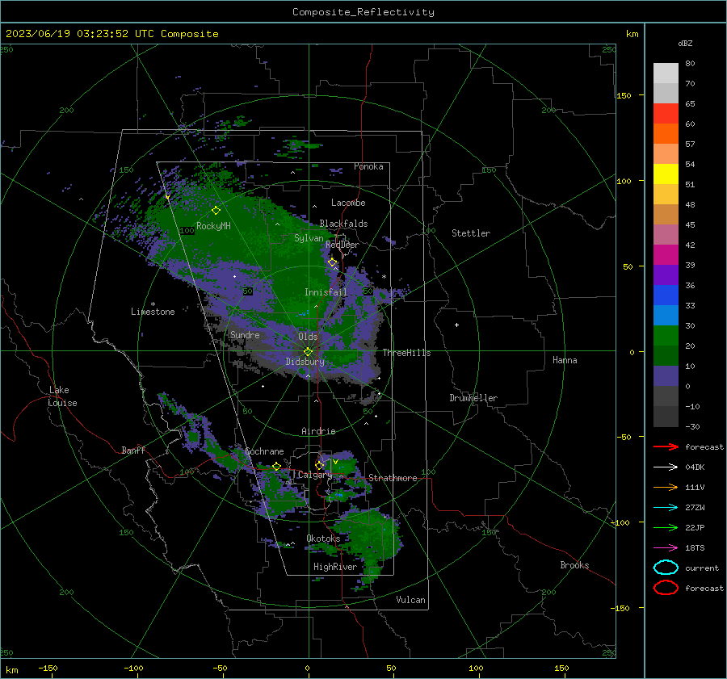Click the ThreeHills label
This screenshot has height=679, width=727.
406,353
